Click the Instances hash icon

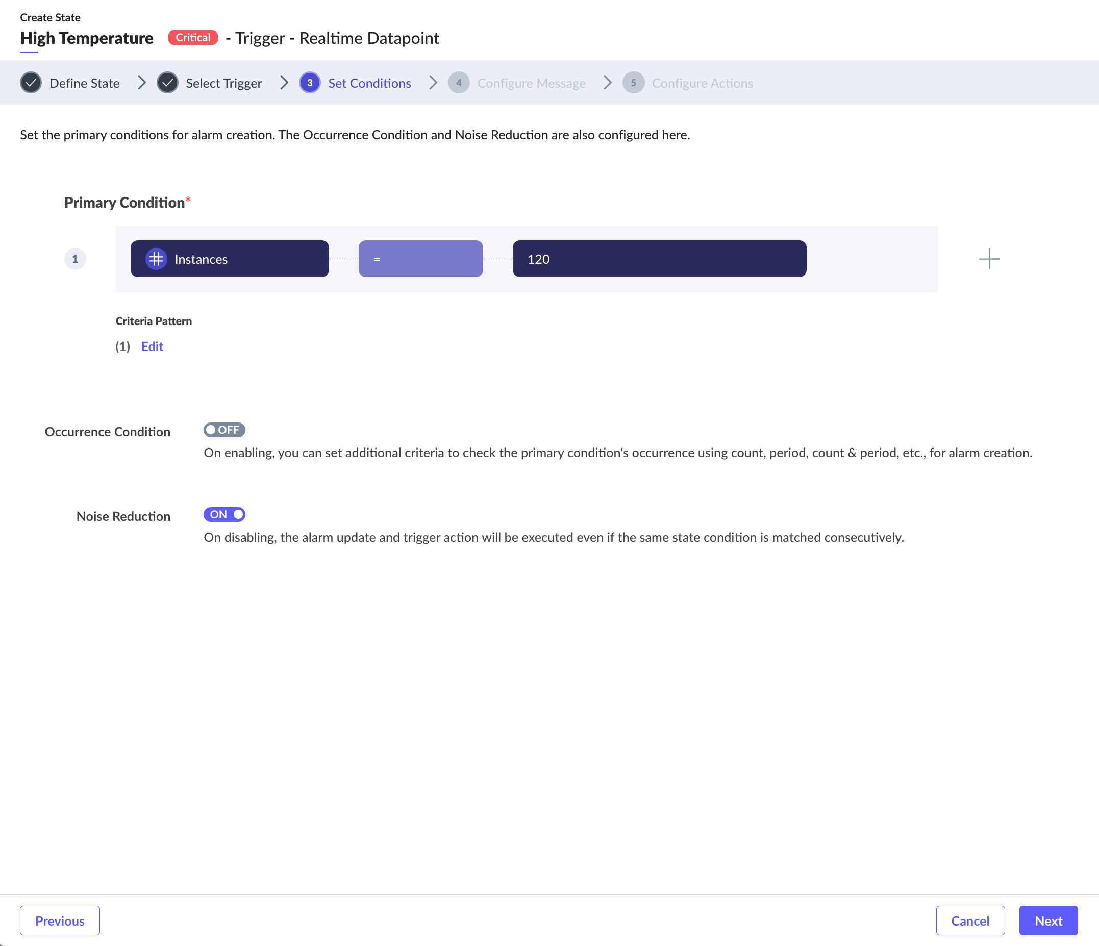pyautogui.click(x=156, y=259)
